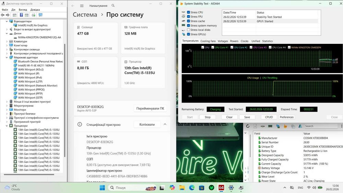Open the Файл menu in Device Manager

[5, 10]
